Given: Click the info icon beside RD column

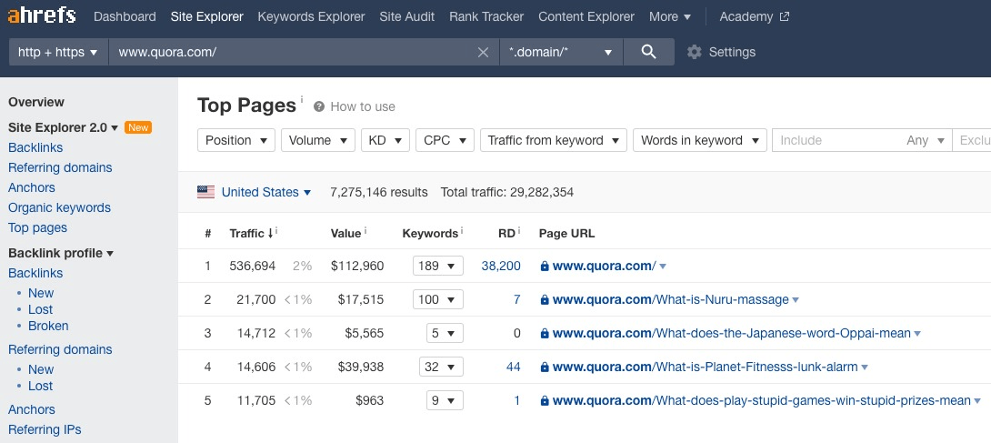Looking at the screenshot, I should click(519, 231).
